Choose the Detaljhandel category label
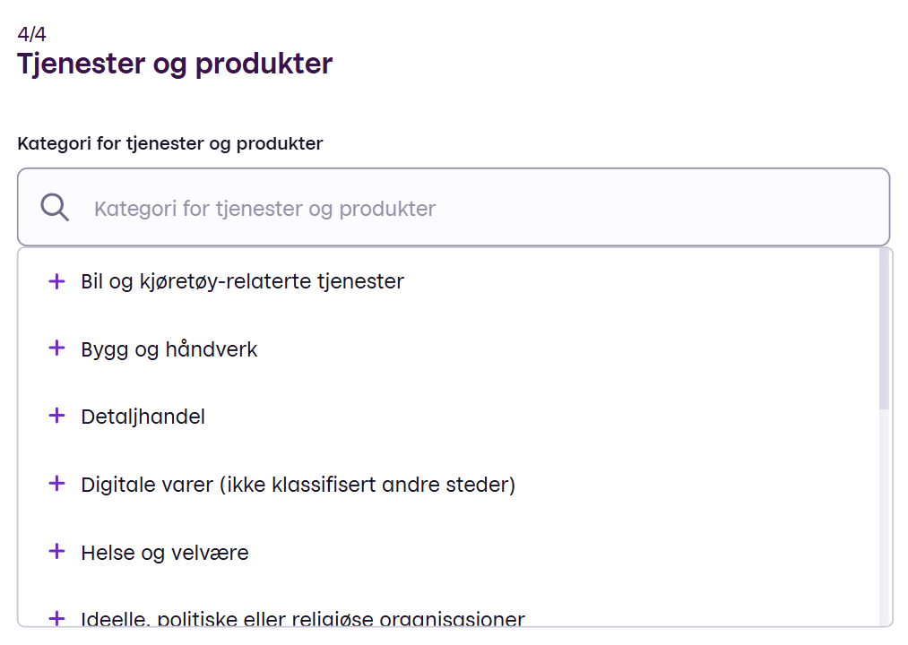 [x=143, y=417]
